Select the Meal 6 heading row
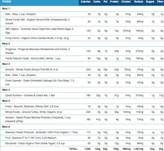Screen dimensions: 164x151 click(82, 127)
